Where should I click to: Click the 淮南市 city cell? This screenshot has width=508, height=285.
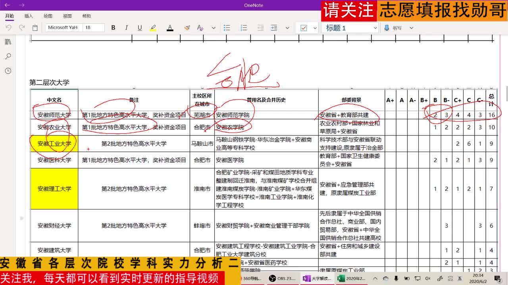coord(202,189)
